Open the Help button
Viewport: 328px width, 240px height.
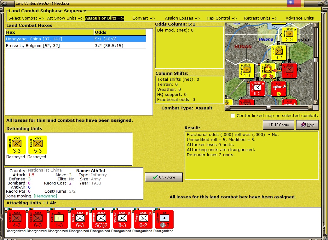click(308, 125)
